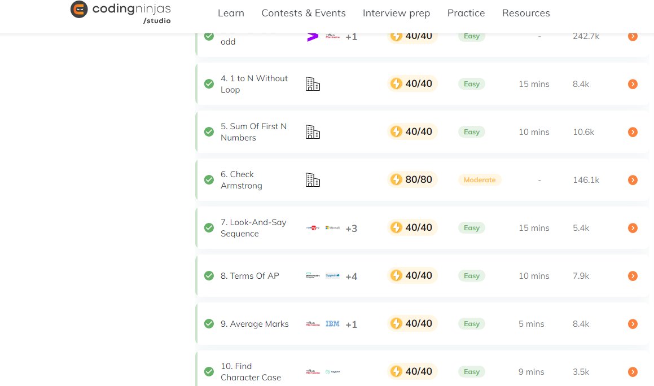
Task: Open the Resources menu
Action: pos(526,14)
